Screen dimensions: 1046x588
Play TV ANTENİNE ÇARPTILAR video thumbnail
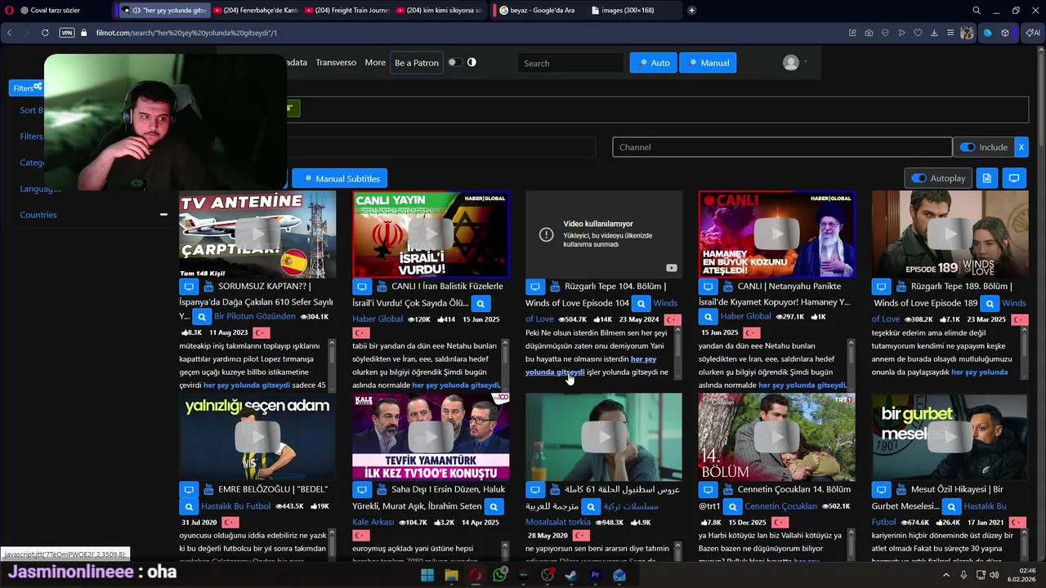click(257, 234)
